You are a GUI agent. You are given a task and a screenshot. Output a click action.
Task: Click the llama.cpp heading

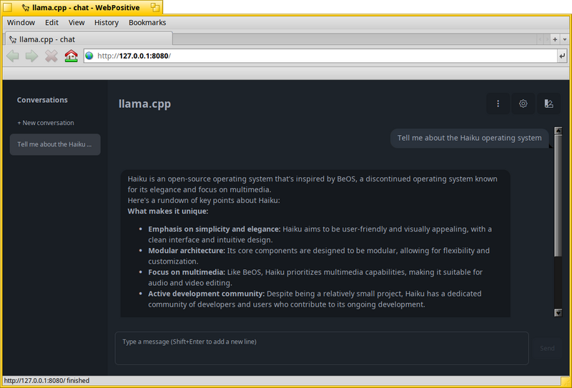pos(145,104)
